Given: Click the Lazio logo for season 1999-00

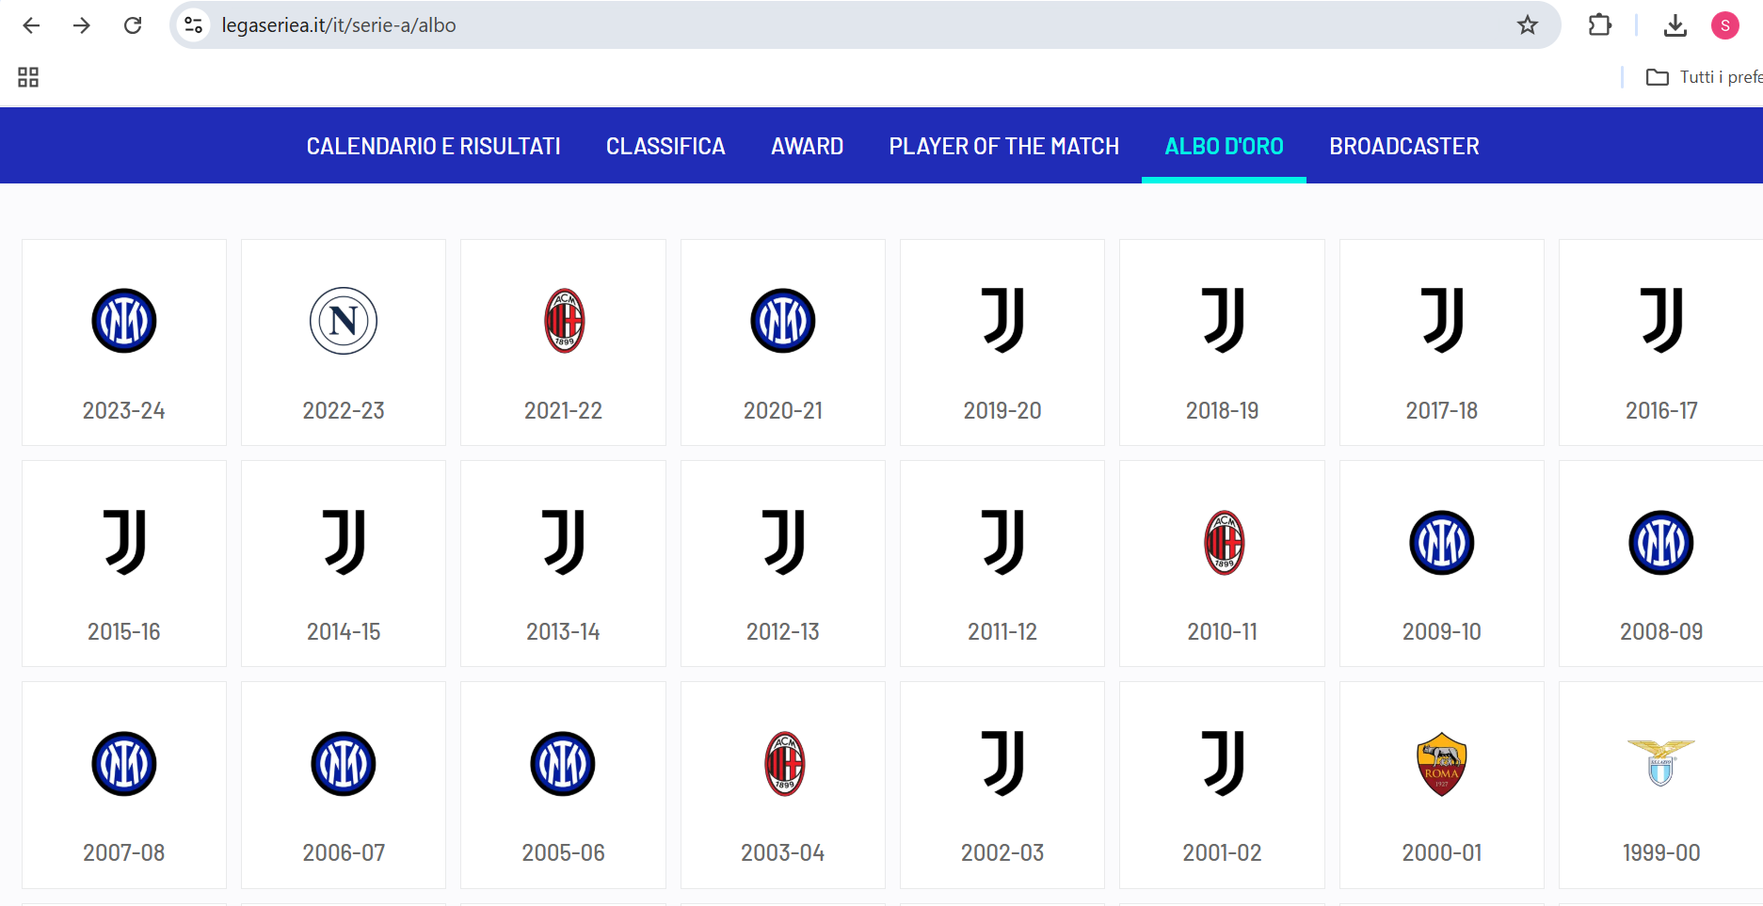Looking at the screenshot, I should [x=1661, y=762].
